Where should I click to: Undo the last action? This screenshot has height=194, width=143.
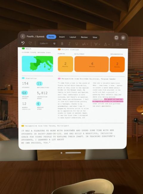(x=23, y=43)
